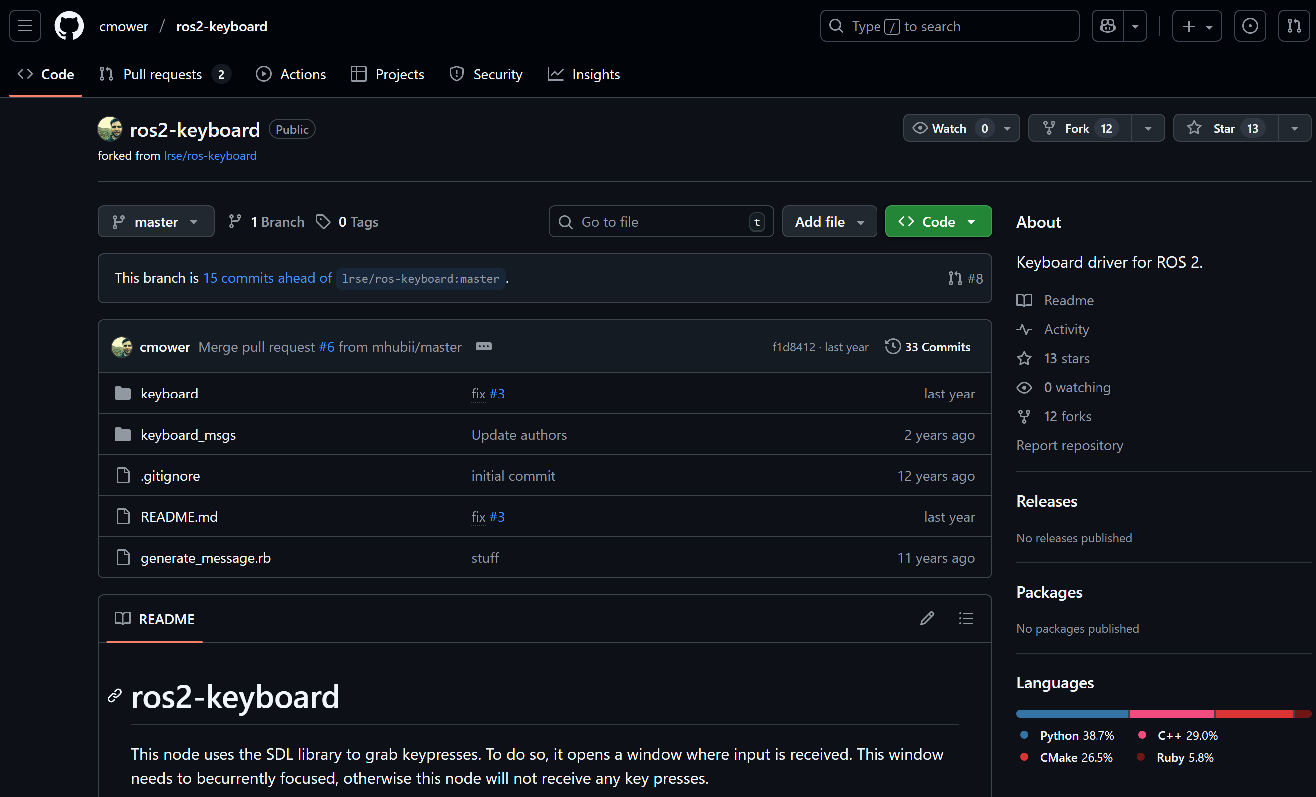Viewport: 1316px width, 797px height.
Task: Click the Readme book icon in About
Action: 1024,301
